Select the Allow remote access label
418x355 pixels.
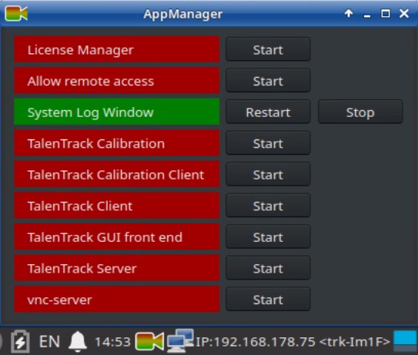pos(117,81)
